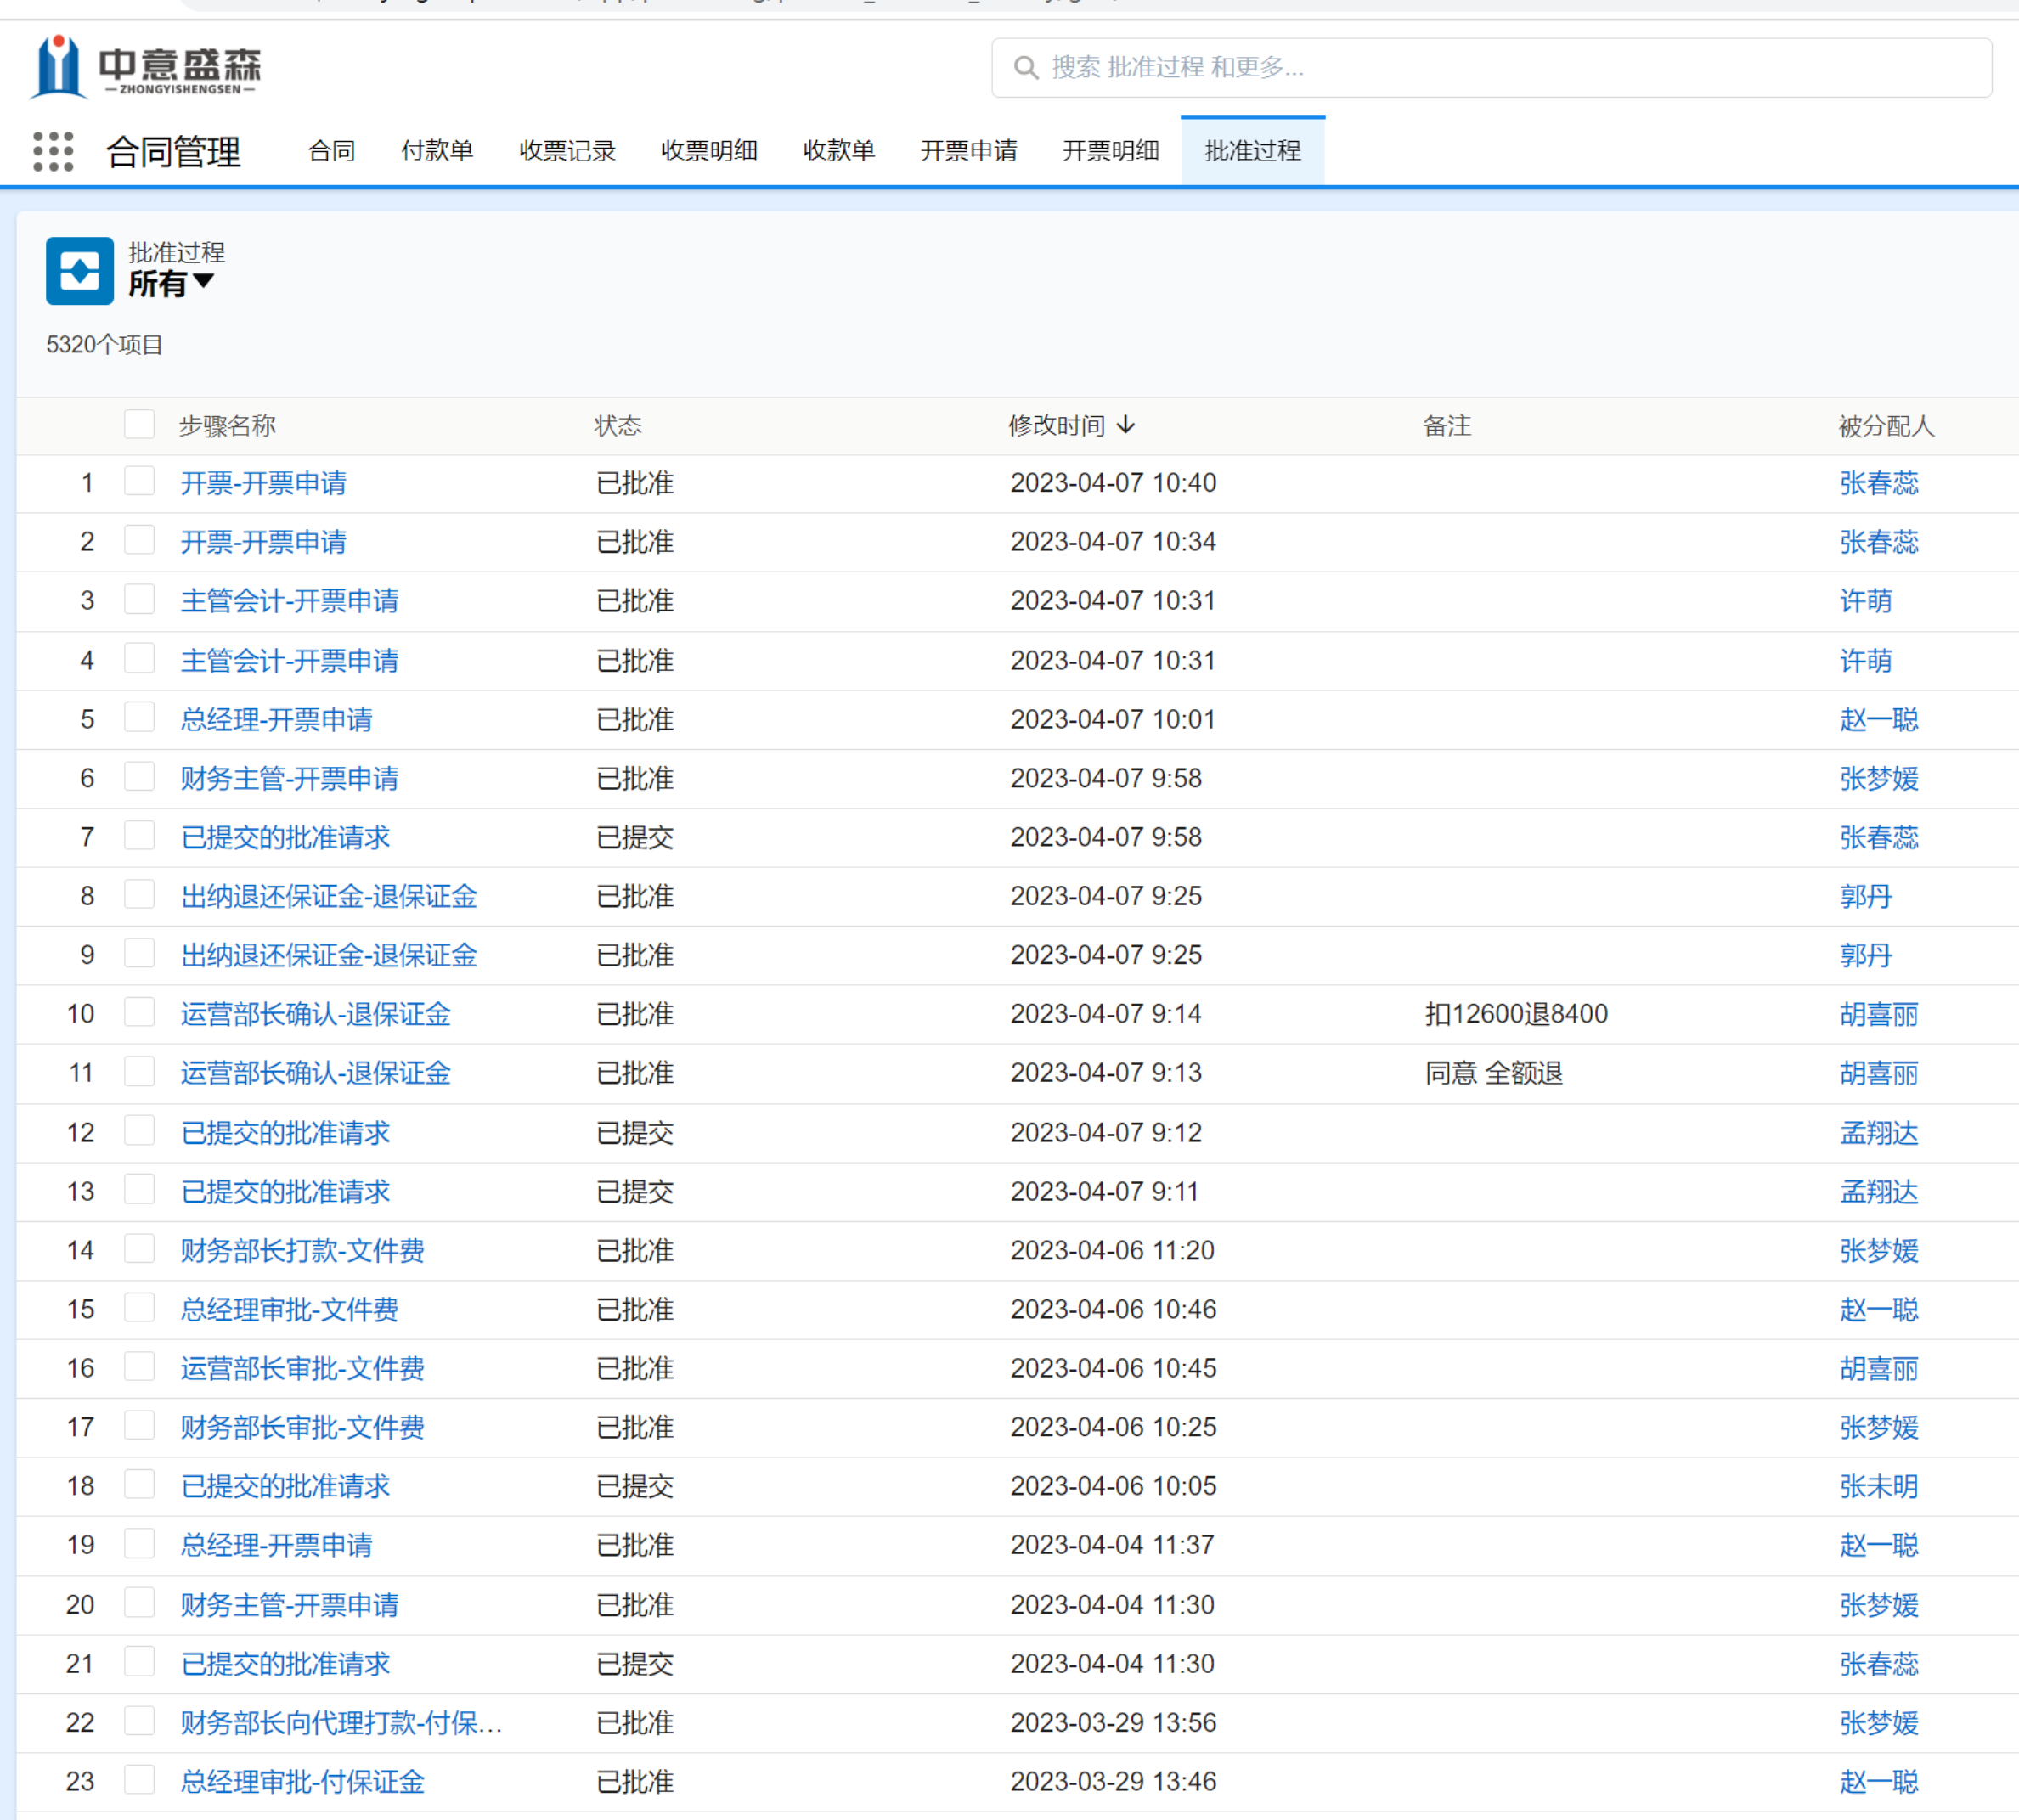Click the blue approval process object icon
The image size is (2019, 1820).
(79, 271)
